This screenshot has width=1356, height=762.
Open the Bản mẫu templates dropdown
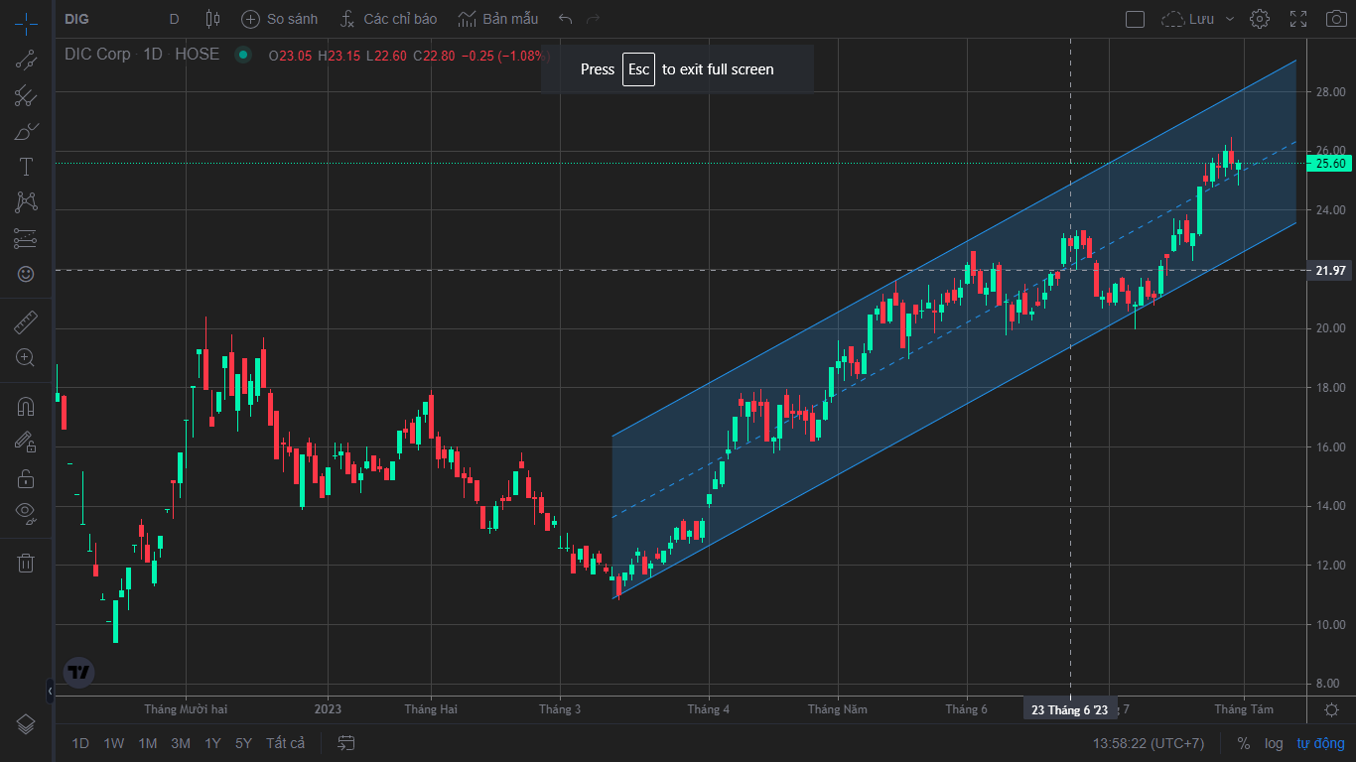point(498,19)
